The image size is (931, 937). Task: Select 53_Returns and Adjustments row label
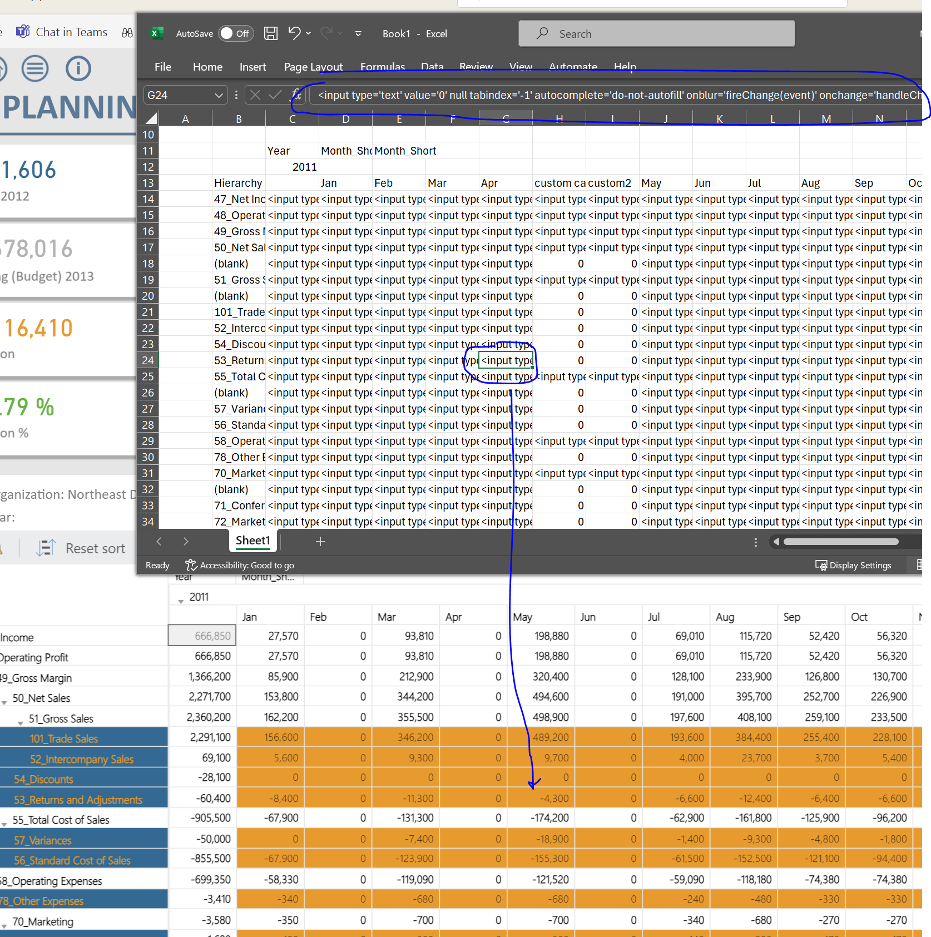pos(78,800)
